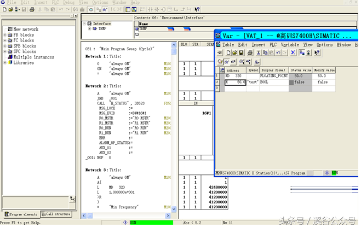
Task: Click Cut scissors icon in VAT toolbar
Action: pyautogui.click(x=259, y=52)
